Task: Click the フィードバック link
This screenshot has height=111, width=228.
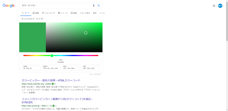Action: pos(95,74)
